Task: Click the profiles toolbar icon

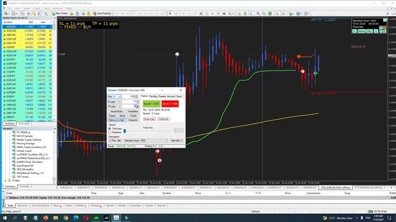Action: coord(14,14)
